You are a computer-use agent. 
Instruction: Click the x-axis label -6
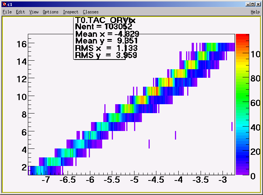tap(90, 180)
